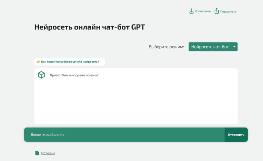
Task: Open "Как перейти на более умную нейросеть?" link
Action: (x=70, y=62)
